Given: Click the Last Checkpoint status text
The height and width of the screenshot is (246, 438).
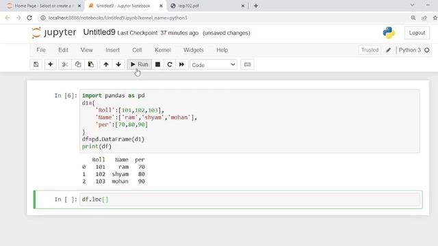Looking at the screenshot, I should coord(158,33).
